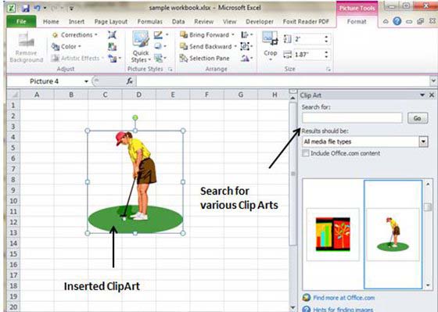This screenshot has width=438, height=312.
Task: Open Picture Styles dialog launcher
Action: click(171, 70)
